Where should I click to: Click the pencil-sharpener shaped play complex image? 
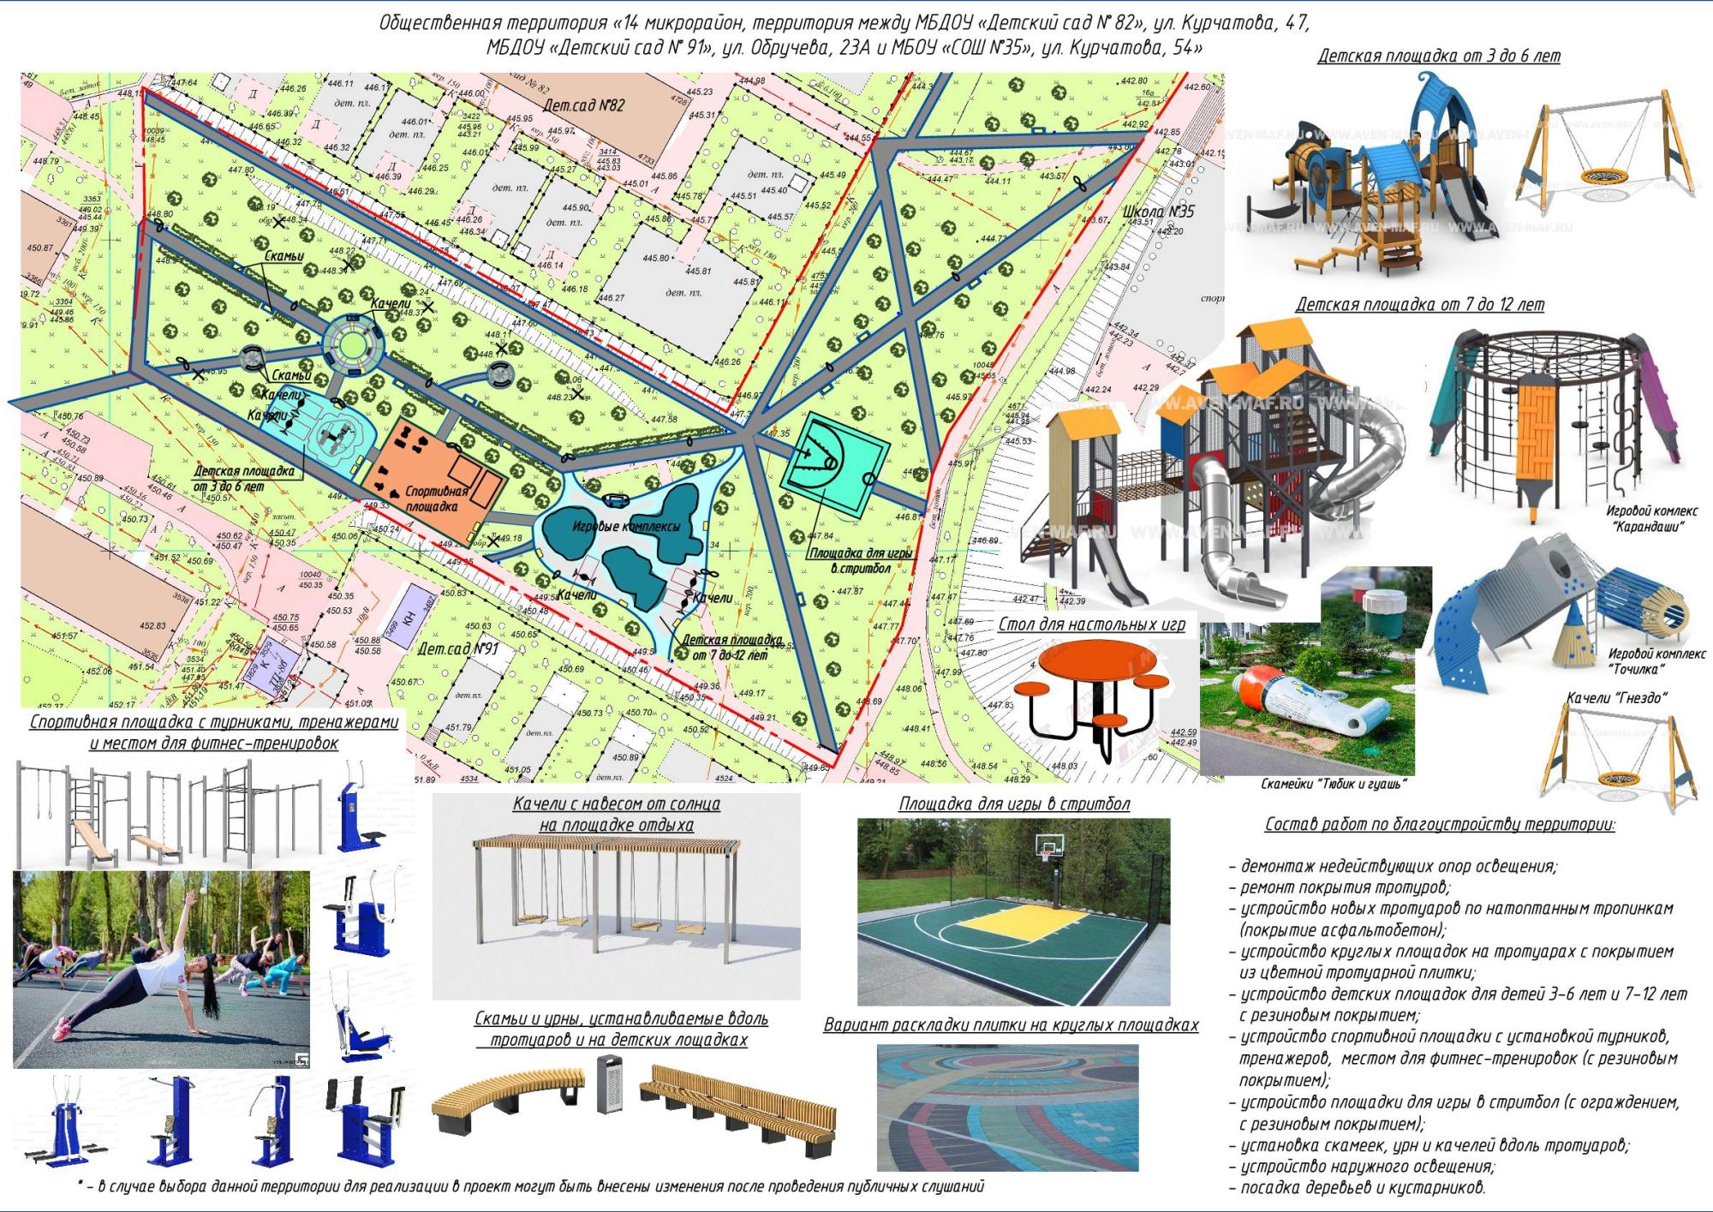click(1561, 616)
